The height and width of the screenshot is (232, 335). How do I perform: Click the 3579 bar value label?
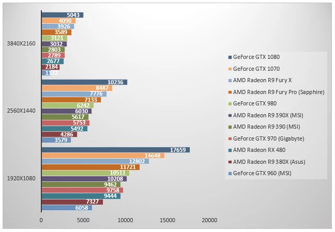61,141
